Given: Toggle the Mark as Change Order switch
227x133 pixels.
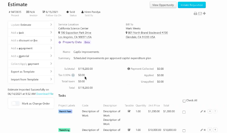Looking at the screenshot, I should click(16, 103).
